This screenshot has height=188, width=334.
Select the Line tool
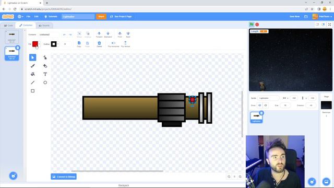point(32,83)
